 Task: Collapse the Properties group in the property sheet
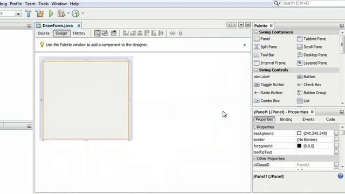pyautogui.click(x=255, y=127)
